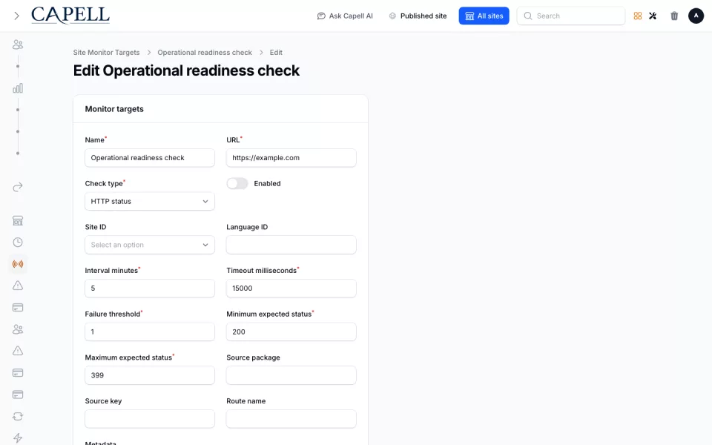Viewport: 712px width, 445px height.
Task: Click users icon above the bar chart icon
Action: click(x=18, y=44)
